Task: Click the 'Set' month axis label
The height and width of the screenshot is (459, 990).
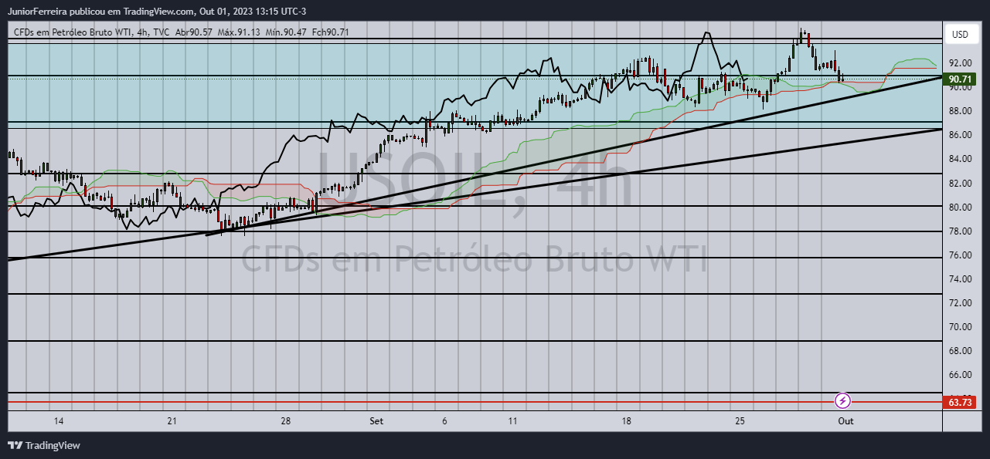Action: [x=376, y=421]
